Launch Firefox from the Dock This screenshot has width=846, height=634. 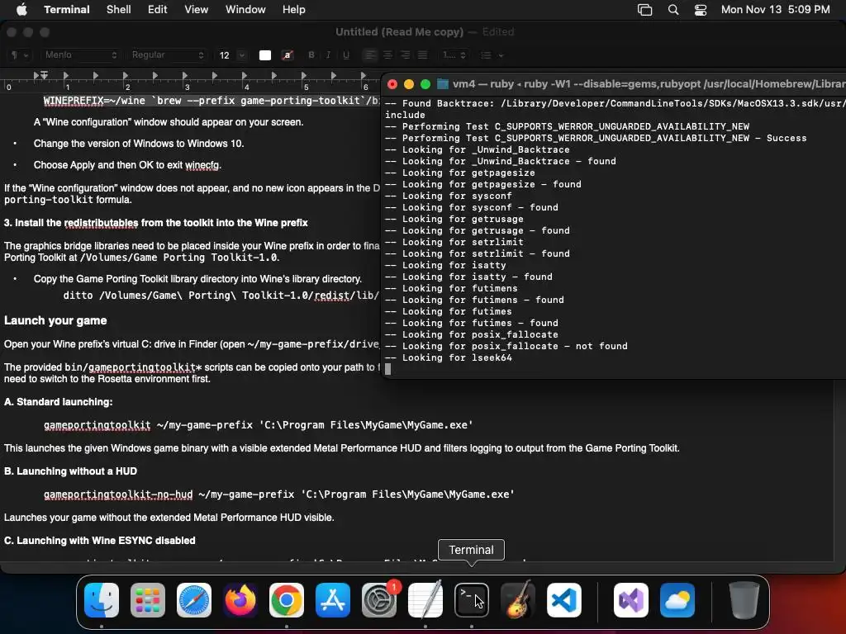click(240, 600)
